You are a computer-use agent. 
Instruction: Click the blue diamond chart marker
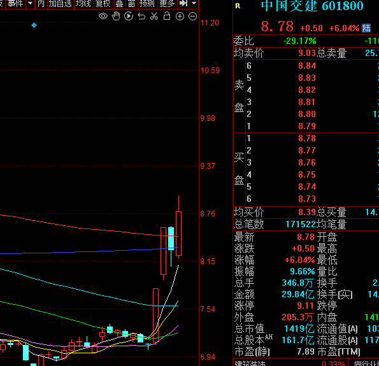pos(34,25)
